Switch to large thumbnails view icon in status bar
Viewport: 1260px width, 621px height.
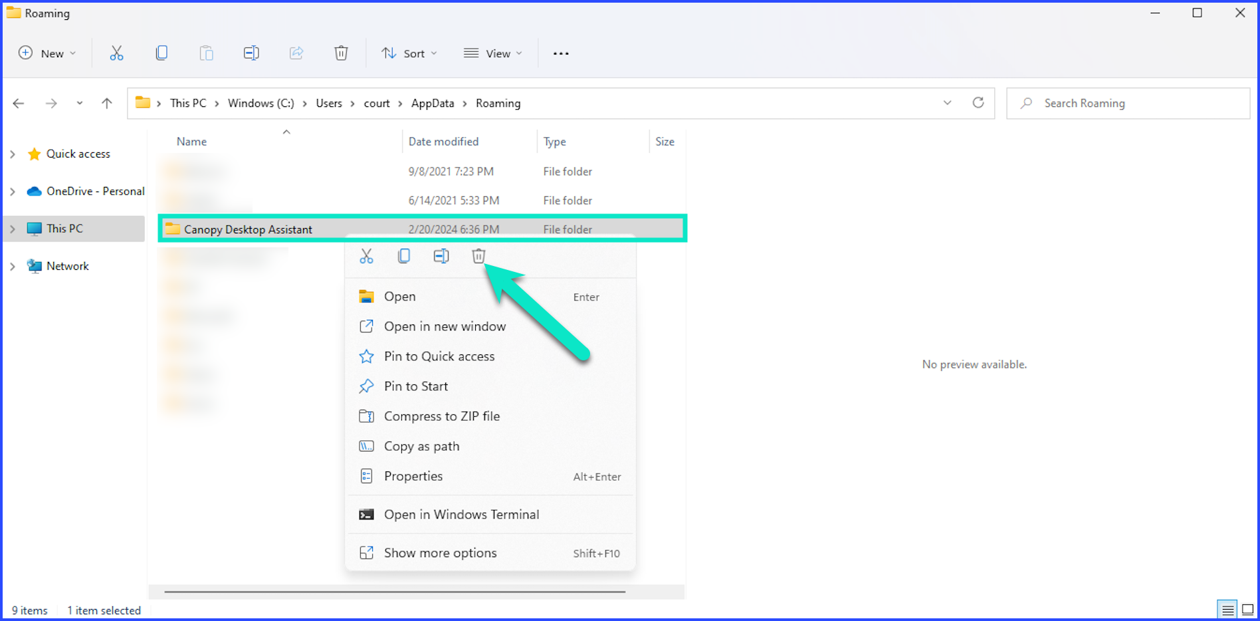[x=1248, y=610]
